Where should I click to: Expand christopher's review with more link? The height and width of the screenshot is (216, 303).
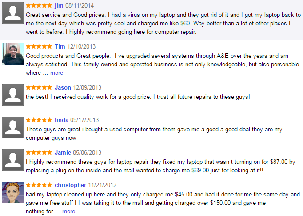click(68, 212)
